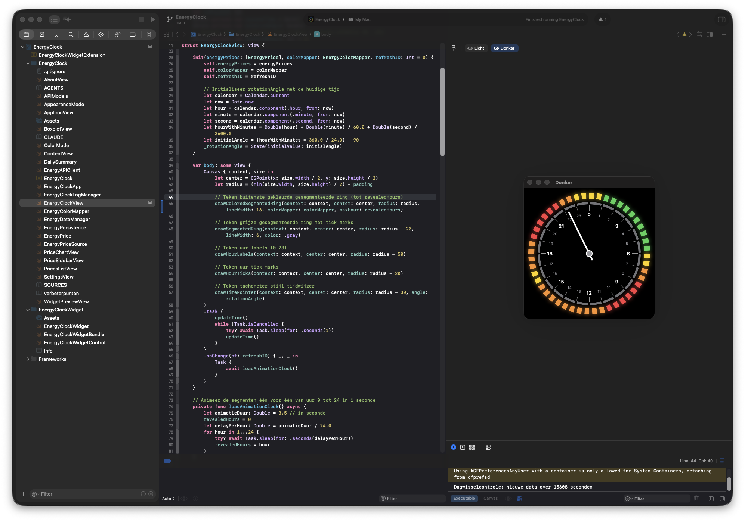The height and width of the screenshot is (521, 745).
Task: Expand the Frameworks group in the navigator
Action: (x=29, y=359)
